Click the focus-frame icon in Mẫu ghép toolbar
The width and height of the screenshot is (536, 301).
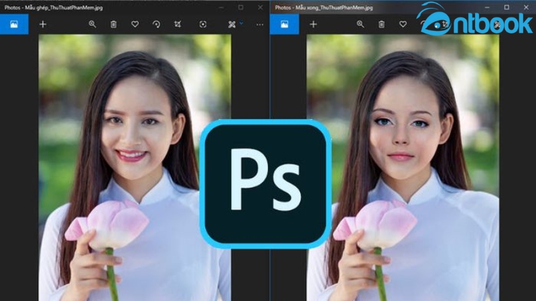[203, 24]
